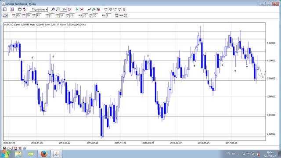The width and height of the screenshot is (281, 158).
Task: Switch to Firefox in taskbar
Action: point(43,154)
